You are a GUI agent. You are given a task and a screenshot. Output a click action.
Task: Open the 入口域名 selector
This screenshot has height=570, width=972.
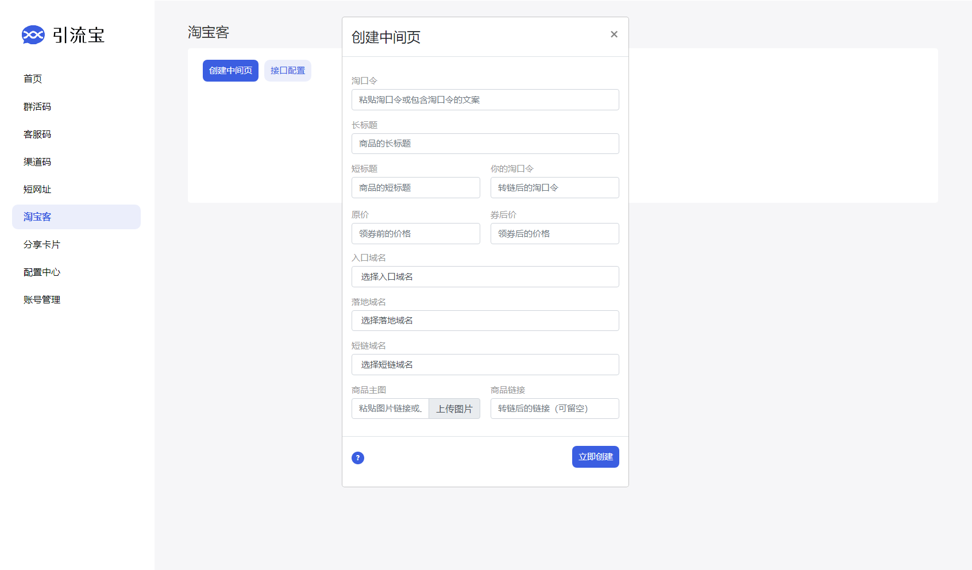coord(485,276)
